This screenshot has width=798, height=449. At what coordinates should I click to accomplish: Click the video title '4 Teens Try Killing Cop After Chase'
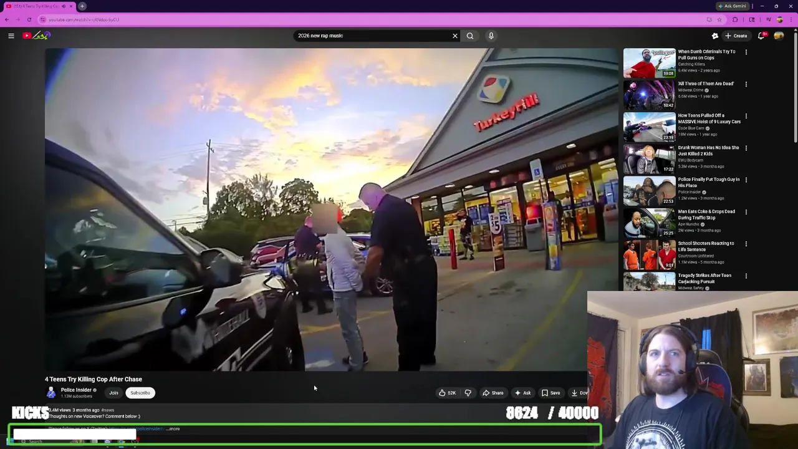94,379
